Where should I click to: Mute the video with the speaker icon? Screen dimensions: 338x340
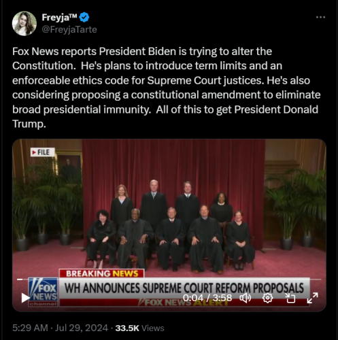point(246,298)
